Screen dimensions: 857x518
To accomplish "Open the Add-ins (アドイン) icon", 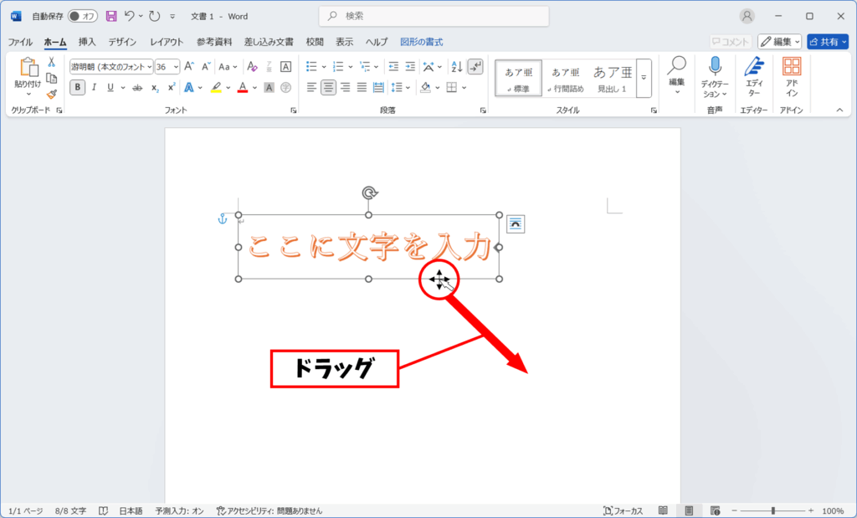I will point(791,76).
